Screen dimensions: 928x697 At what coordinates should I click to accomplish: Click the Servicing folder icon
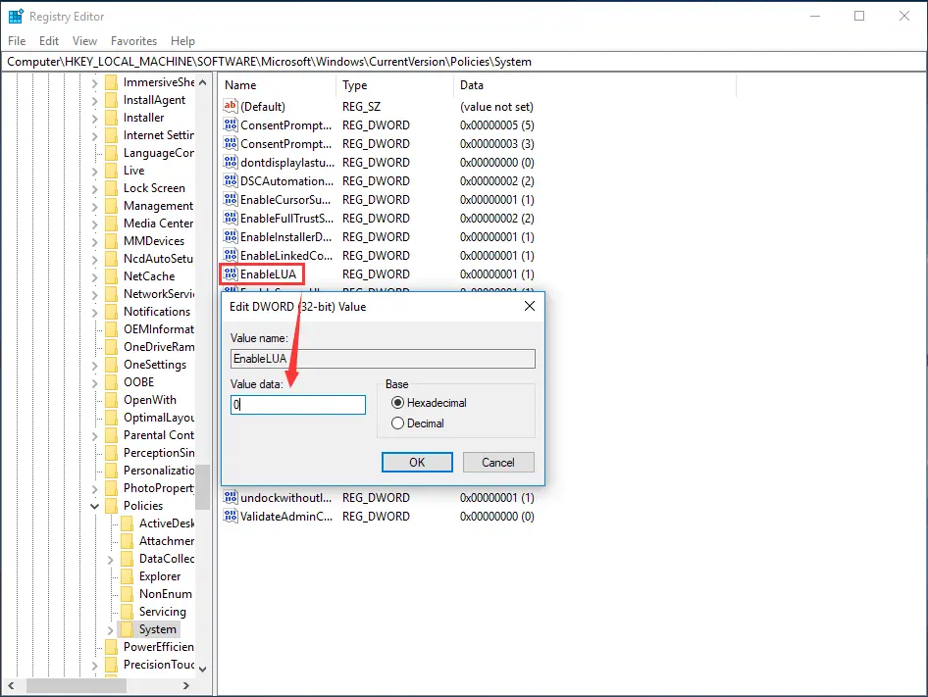(x=128, y=611)
